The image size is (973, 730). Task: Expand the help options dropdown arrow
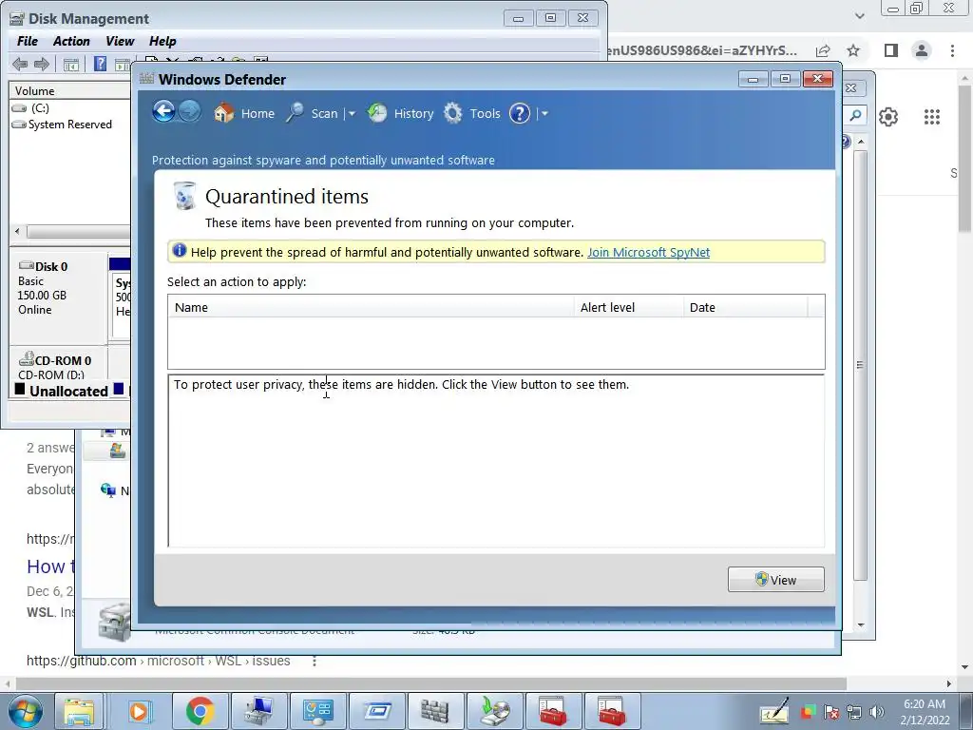(544, 114)
